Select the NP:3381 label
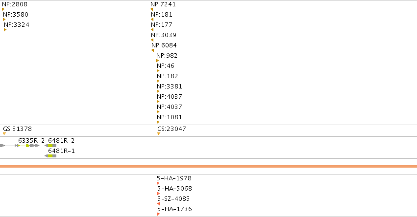 (x=170, y=87)
